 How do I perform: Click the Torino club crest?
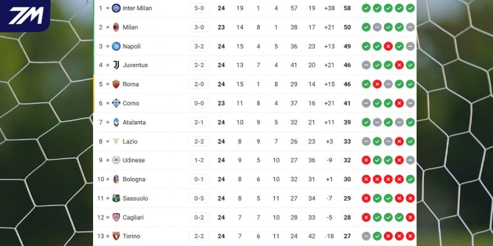point(116,236)
